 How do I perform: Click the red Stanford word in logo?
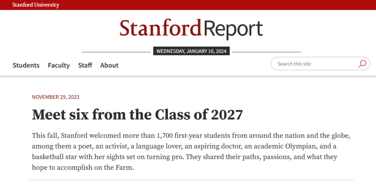click(x=160, y=28)
